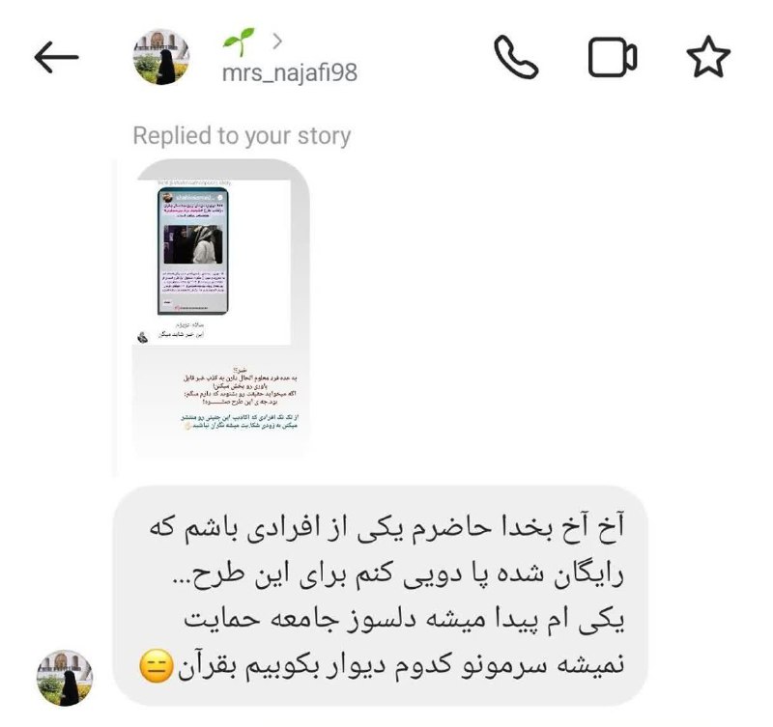Image resolution: width=773 pixels, height=727 pixels.
Task: Start an audio call with mrs_najafi98
Action: [516, 57]
